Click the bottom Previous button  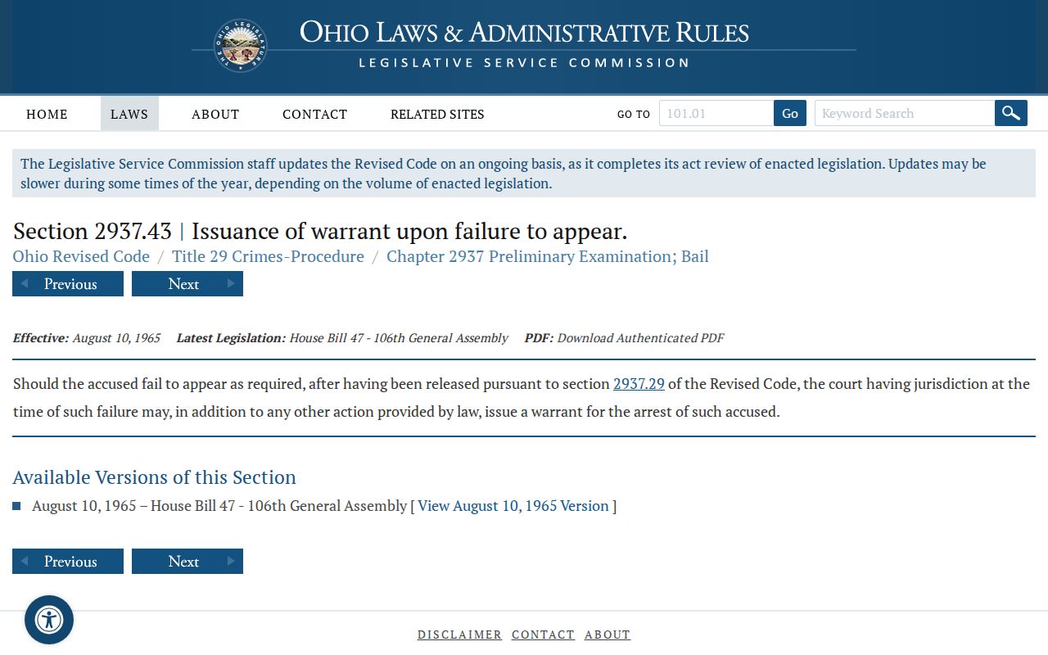tap(68, 562)
